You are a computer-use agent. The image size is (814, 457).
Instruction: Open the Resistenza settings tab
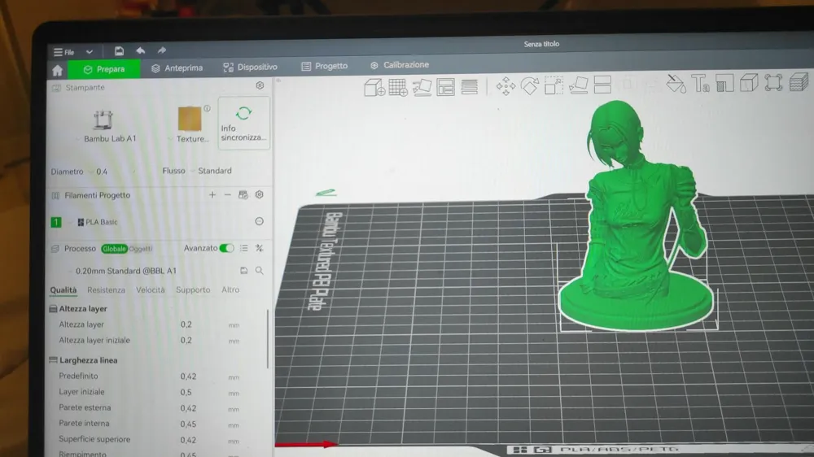click(x=106, y=290)
